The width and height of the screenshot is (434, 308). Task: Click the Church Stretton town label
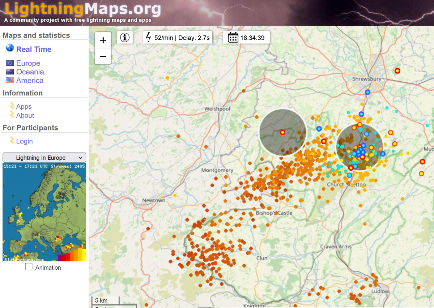tap(346, 185)
